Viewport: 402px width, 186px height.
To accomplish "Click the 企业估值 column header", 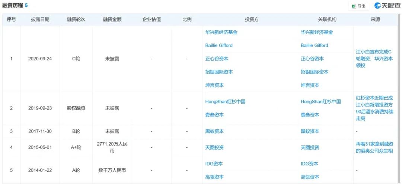I will point(151,19).
